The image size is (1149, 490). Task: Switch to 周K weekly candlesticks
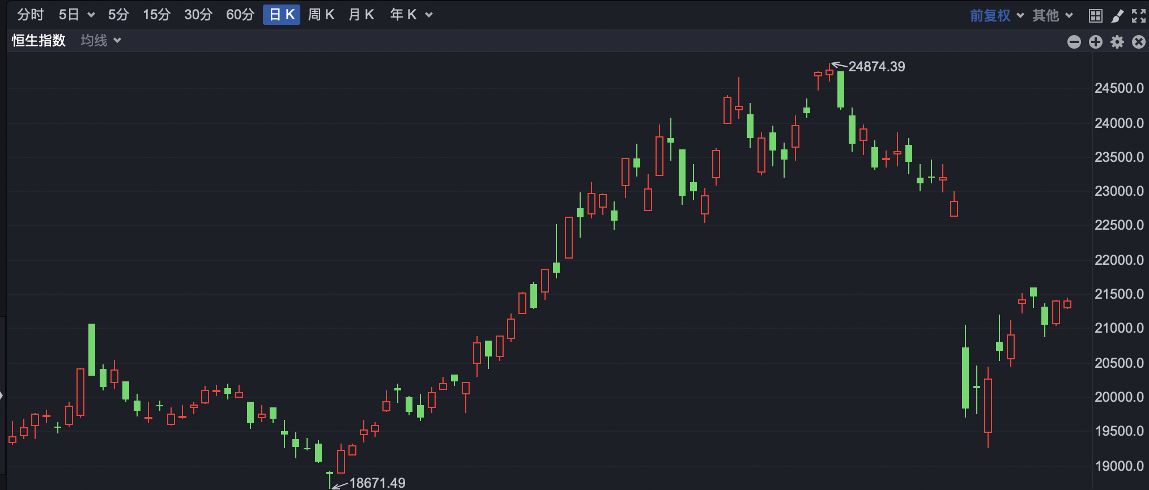[321, 15]
